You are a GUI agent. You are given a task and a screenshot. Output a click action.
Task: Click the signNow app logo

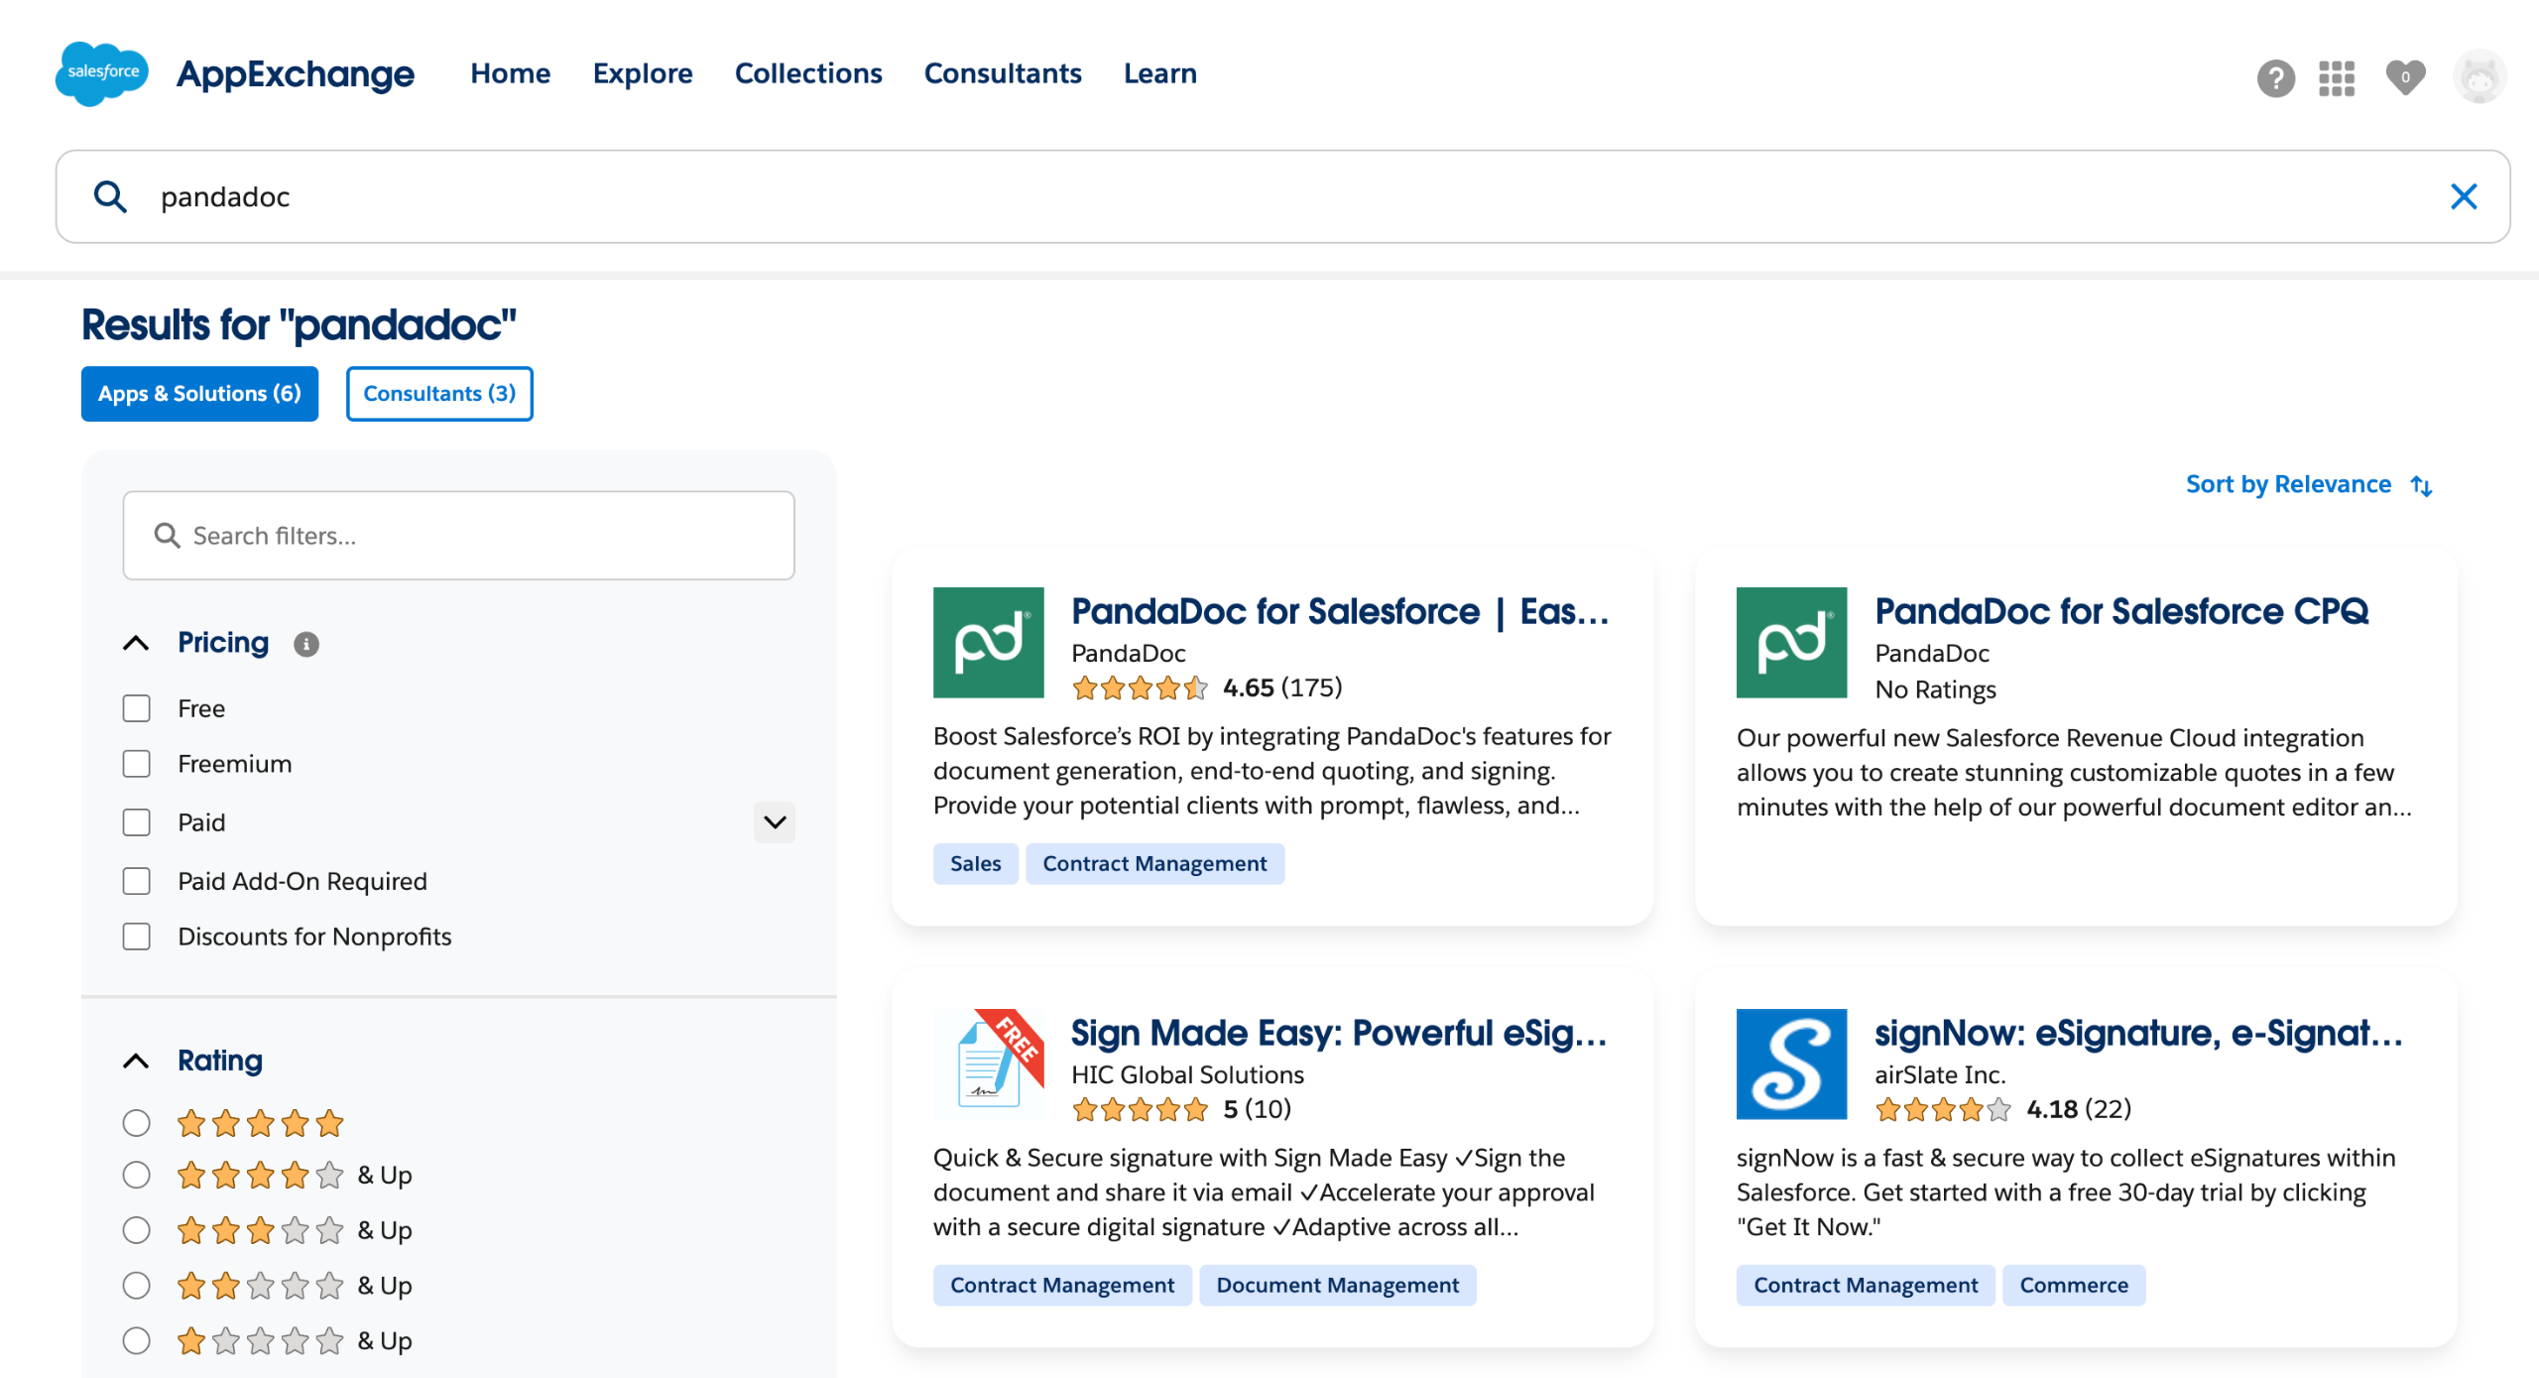coord(1790,1064)
